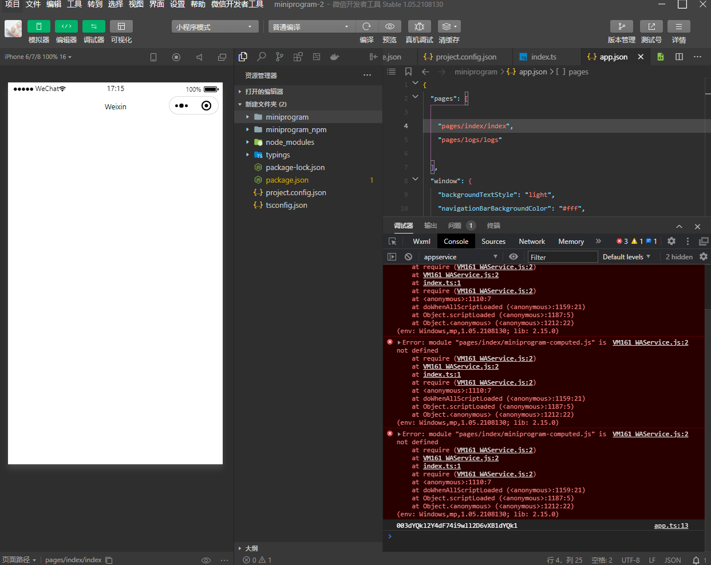Screen dimensions: 711x565
Task: Switch to the Memory devtools tab
Action: pyautogui.click(x=571, y=242)
